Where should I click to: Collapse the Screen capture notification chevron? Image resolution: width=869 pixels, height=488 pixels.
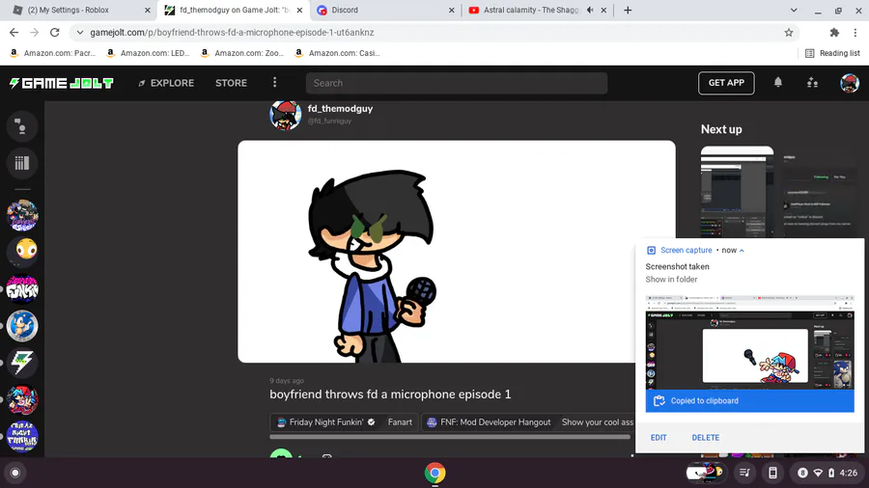pyautogui.click(x=742, y=251)
